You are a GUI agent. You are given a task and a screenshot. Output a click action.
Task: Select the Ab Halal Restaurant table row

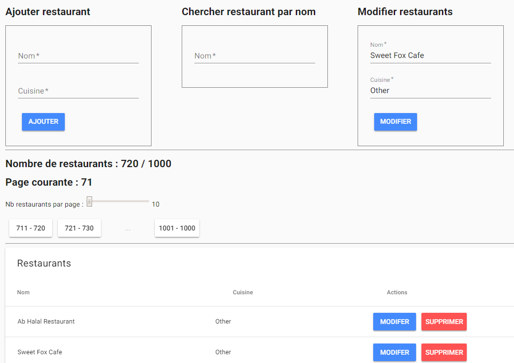click(x=260, y=322)
